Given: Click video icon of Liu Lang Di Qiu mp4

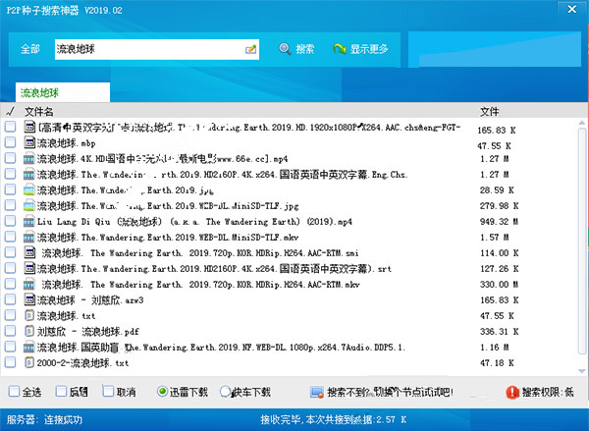Looking at the screenshot, I should tap(28, 222).
